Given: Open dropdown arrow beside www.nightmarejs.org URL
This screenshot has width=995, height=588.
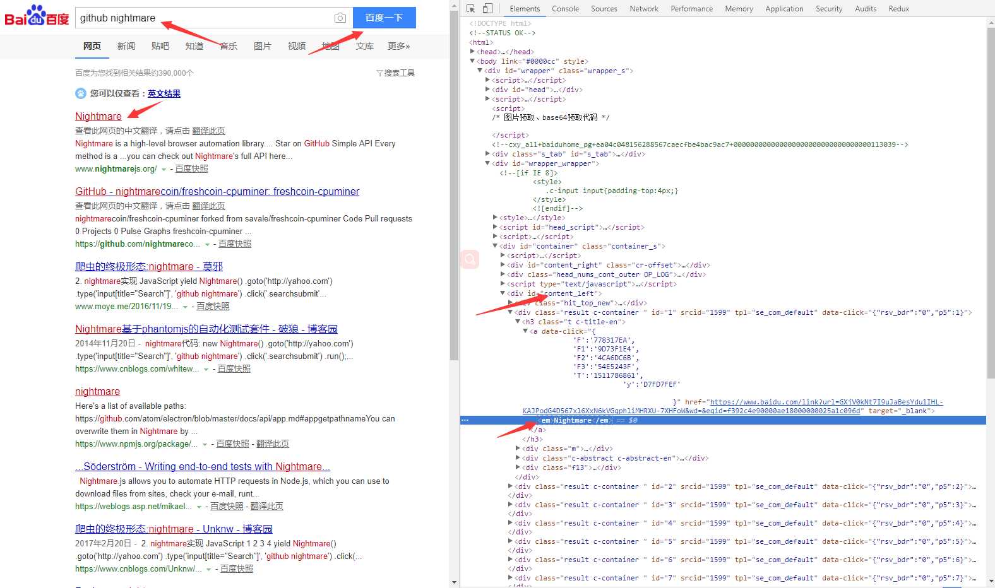Looking at the screenshot, I should click(164, 169).
